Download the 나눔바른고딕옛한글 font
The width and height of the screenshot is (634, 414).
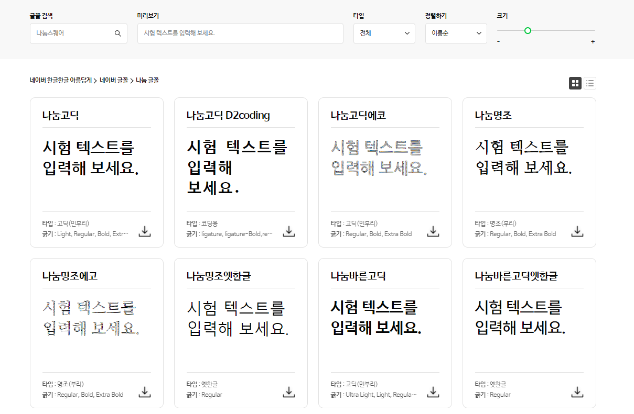[x=577, y=392]
